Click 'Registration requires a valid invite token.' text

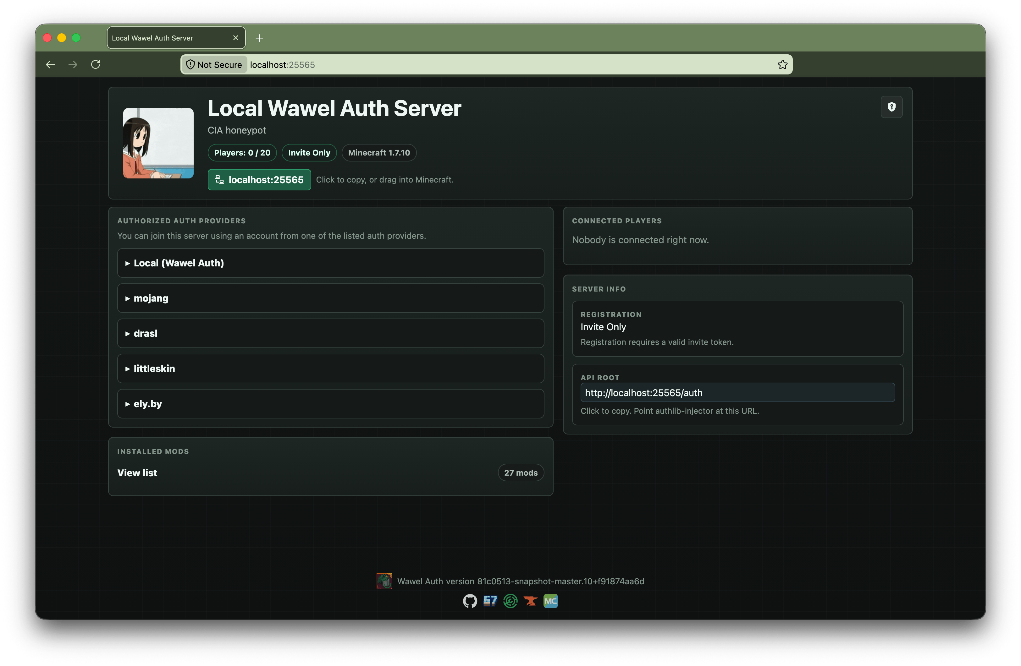[x=657, y=342]
